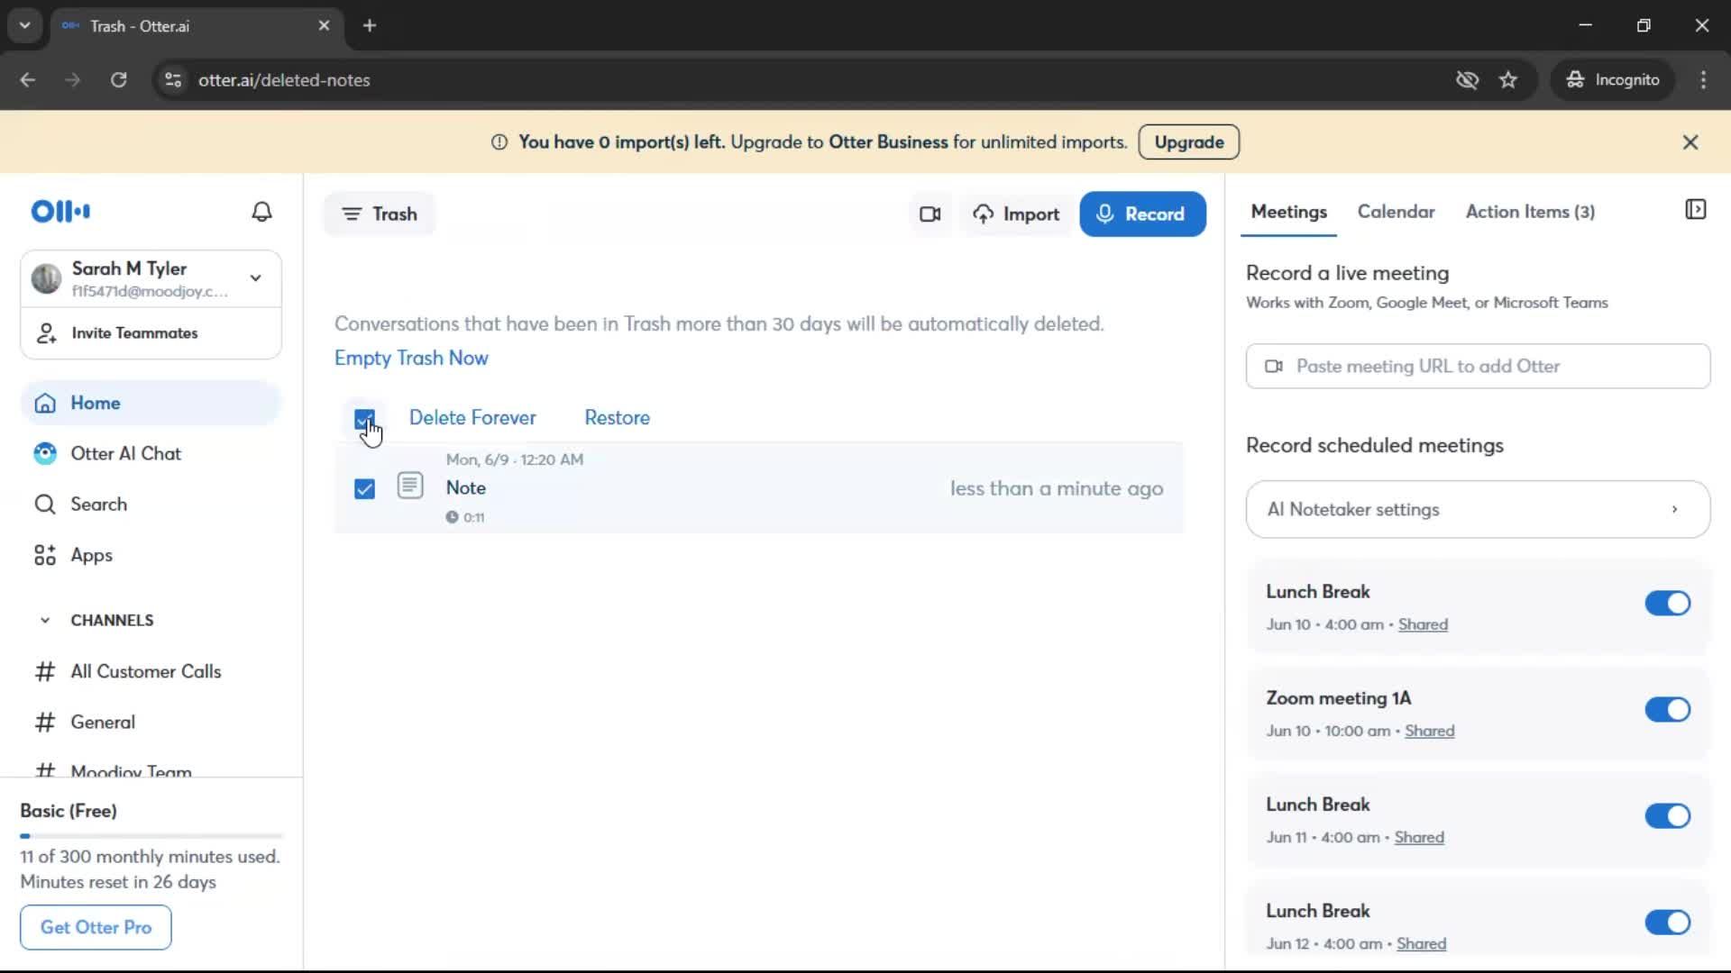Click Shared link for Zoom meeting 1A
The width and height of the screenshot is (1731, 973).
[1429, 732]
